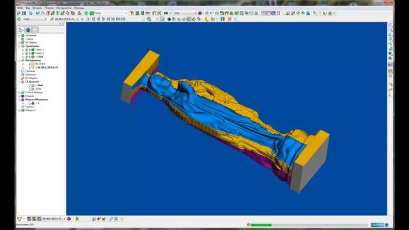Open the Инструменты menu
409x230 pixels.
pos(64,8)
